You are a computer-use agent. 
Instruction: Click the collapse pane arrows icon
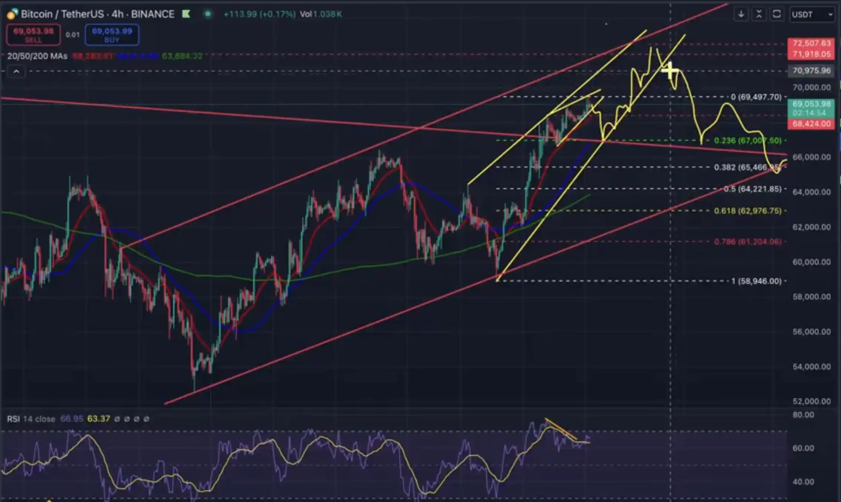(x=759, y=14)
